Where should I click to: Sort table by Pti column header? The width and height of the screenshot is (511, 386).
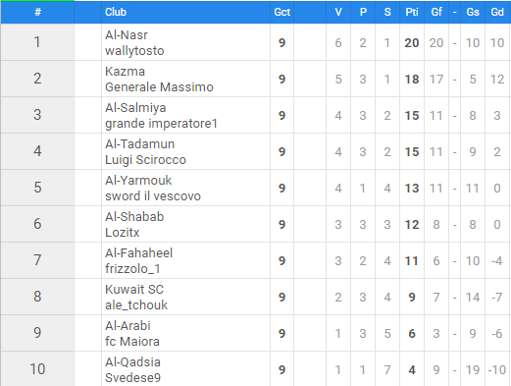[412, 12]
